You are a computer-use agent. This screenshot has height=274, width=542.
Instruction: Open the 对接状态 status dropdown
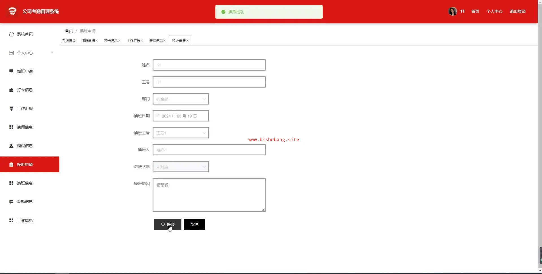pos(181,167)
